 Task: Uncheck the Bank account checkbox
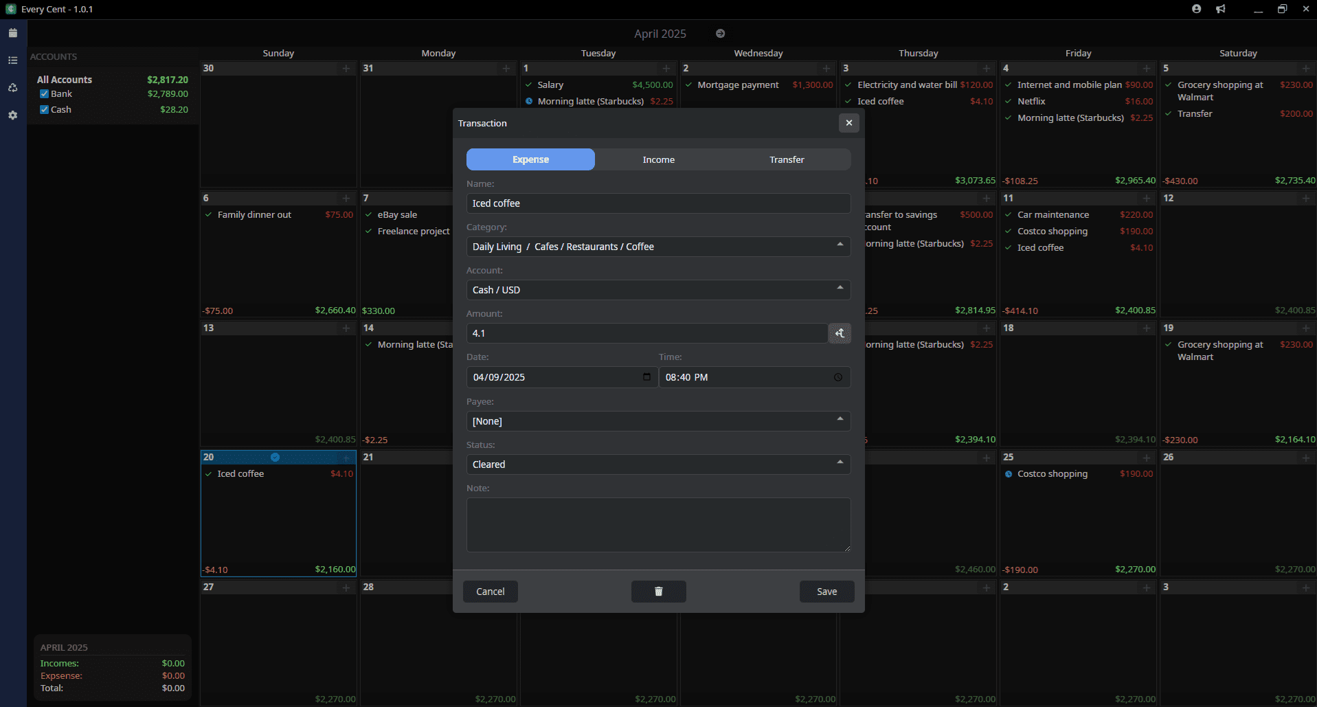point(44,94)
